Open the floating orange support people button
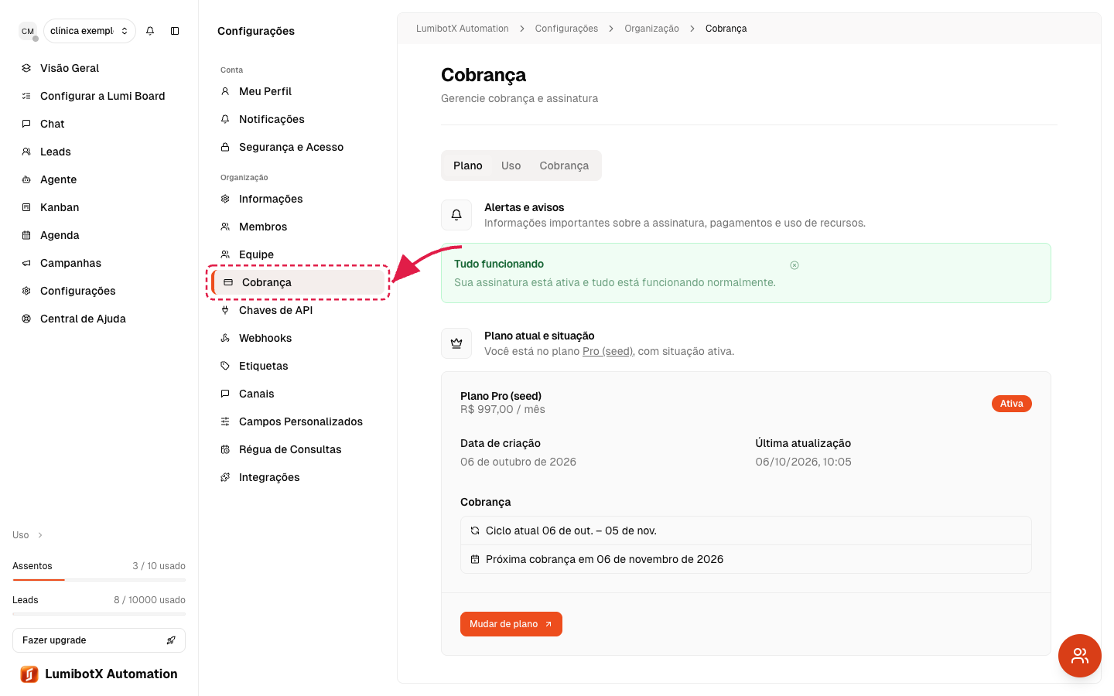This screenshot has width=1114, height=696. (1080, 656)
